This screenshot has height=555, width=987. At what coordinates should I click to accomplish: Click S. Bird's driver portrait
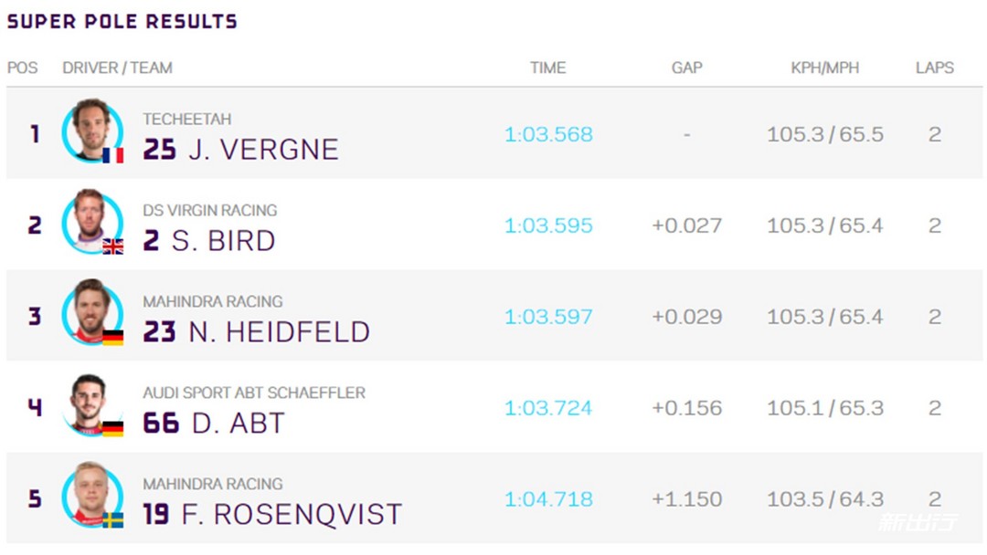tap(92, 222)
